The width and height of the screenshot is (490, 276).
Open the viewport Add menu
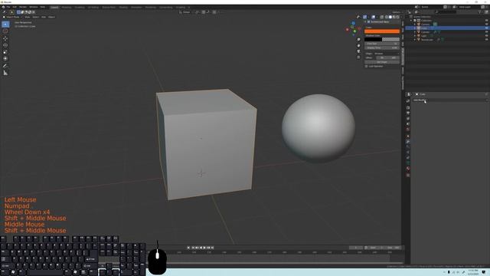pyautogui.click(x=44, y=17)
